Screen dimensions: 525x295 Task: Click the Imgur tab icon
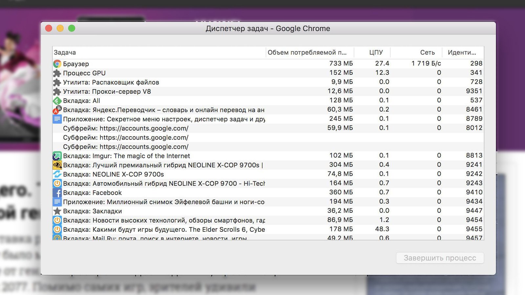pos(57,156)
